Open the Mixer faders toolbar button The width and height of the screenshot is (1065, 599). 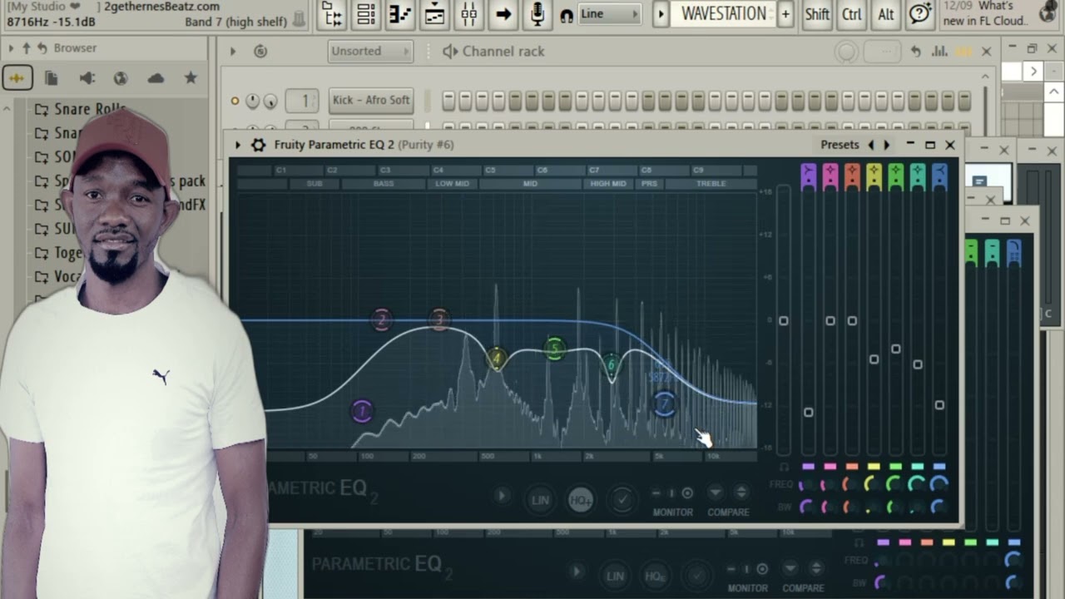(468, 14)
